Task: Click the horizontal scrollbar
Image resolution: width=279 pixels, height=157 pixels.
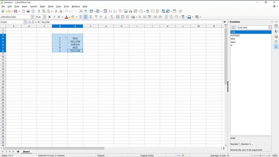Action: 53,148
